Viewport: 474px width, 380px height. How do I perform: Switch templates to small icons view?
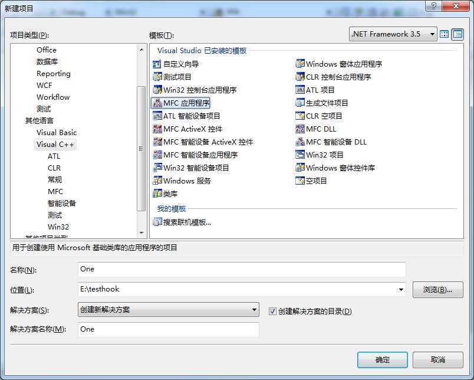coord(457,34)
